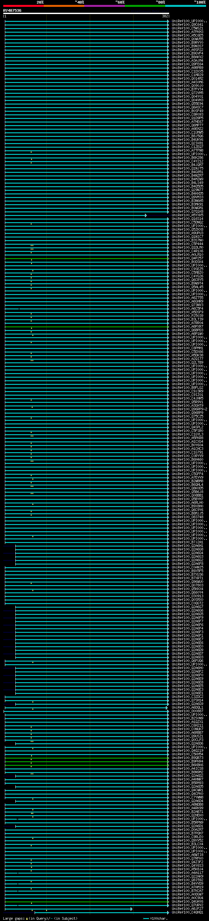Click UniRef100_B4UKV6 entry
The height and width of the screenshot is (921, 209).
pyautogui.click(x=187, y=140)
